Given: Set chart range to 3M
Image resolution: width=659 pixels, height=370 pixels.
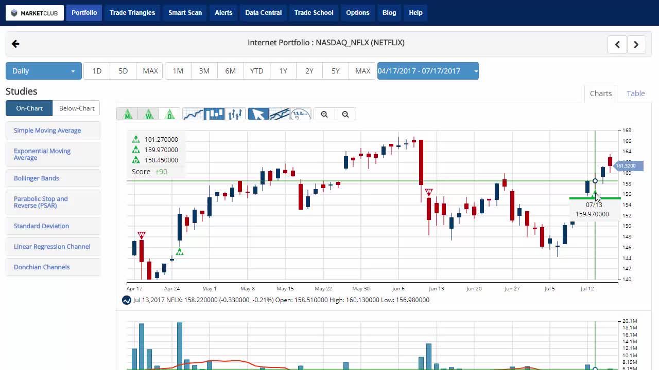Looking at the screenshot, I should click(204, 71).
